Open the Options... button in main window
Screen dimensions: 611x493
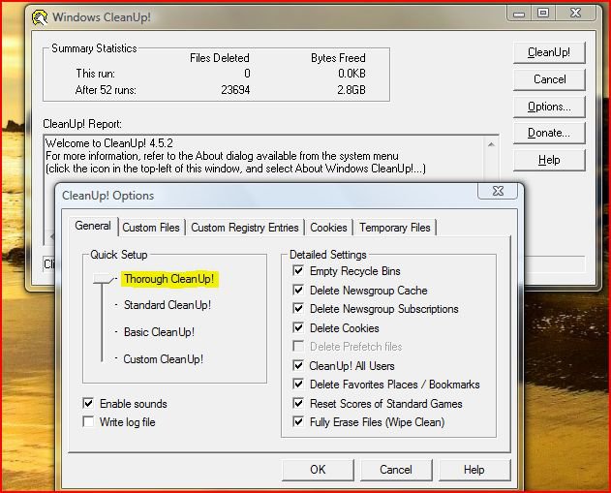(x=549, y=107)
